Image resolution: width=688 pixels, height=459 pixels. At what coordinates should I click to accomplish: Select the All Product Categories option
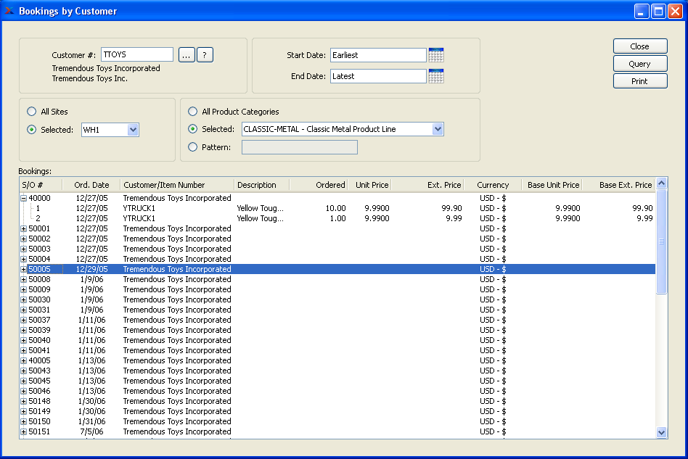pyautogui.click(x=192, y=112)
